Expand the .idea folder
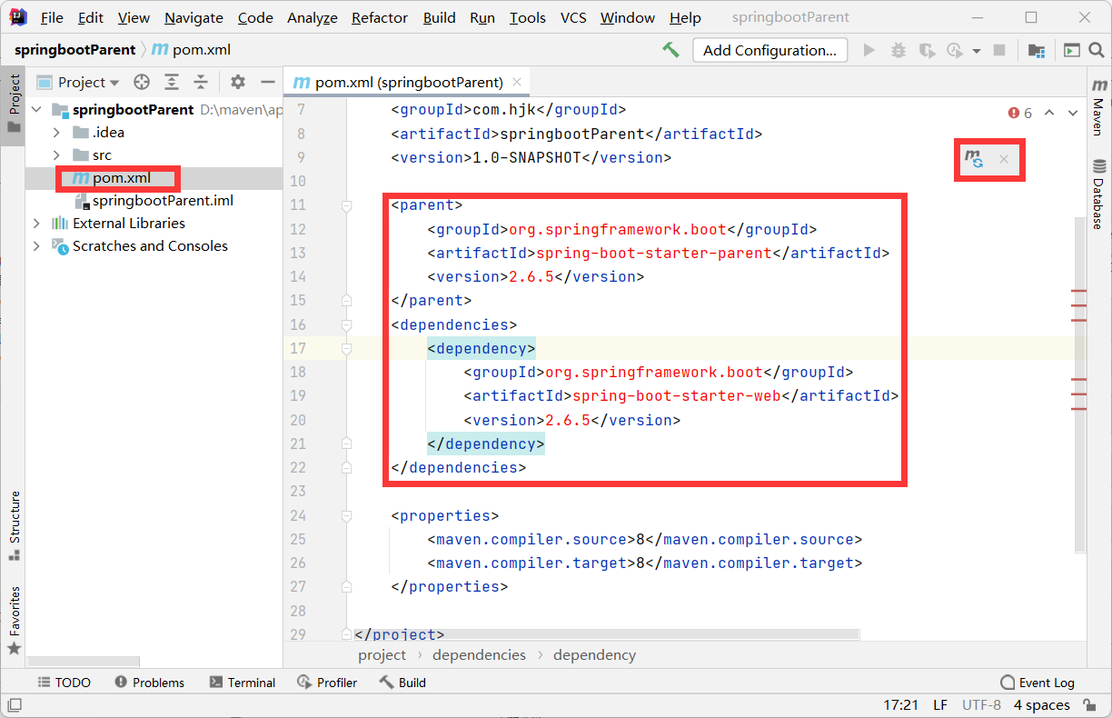 click(56, 132)
